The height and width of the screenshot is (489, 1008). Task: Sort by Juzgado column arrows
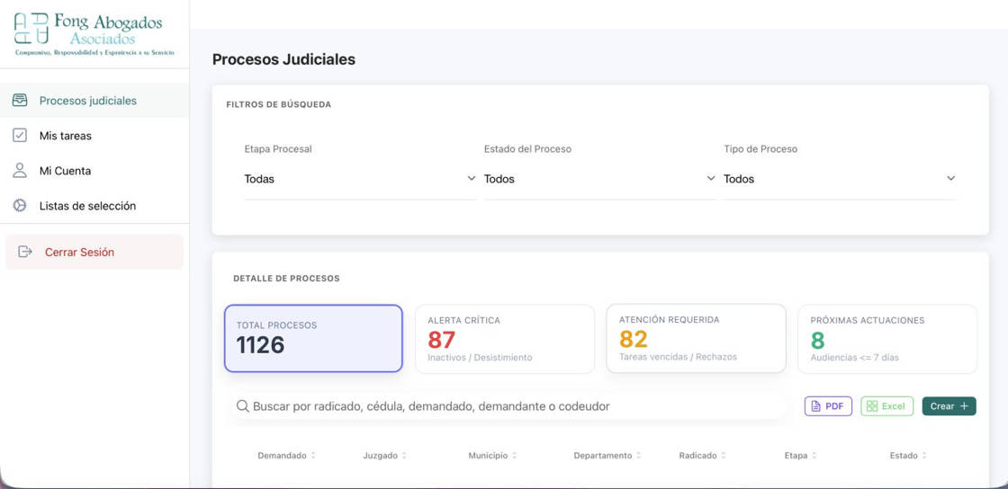[x=404, y=455]
